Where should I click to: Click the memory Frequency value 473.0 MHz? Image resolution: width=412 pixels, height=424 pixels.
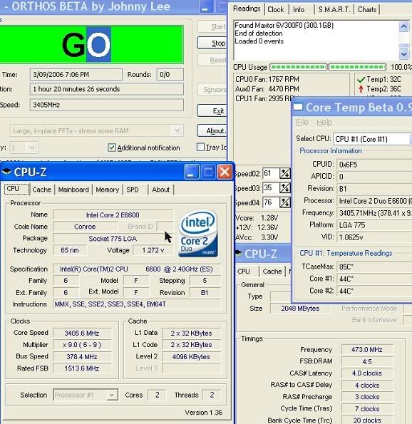[x=367, y=350]
